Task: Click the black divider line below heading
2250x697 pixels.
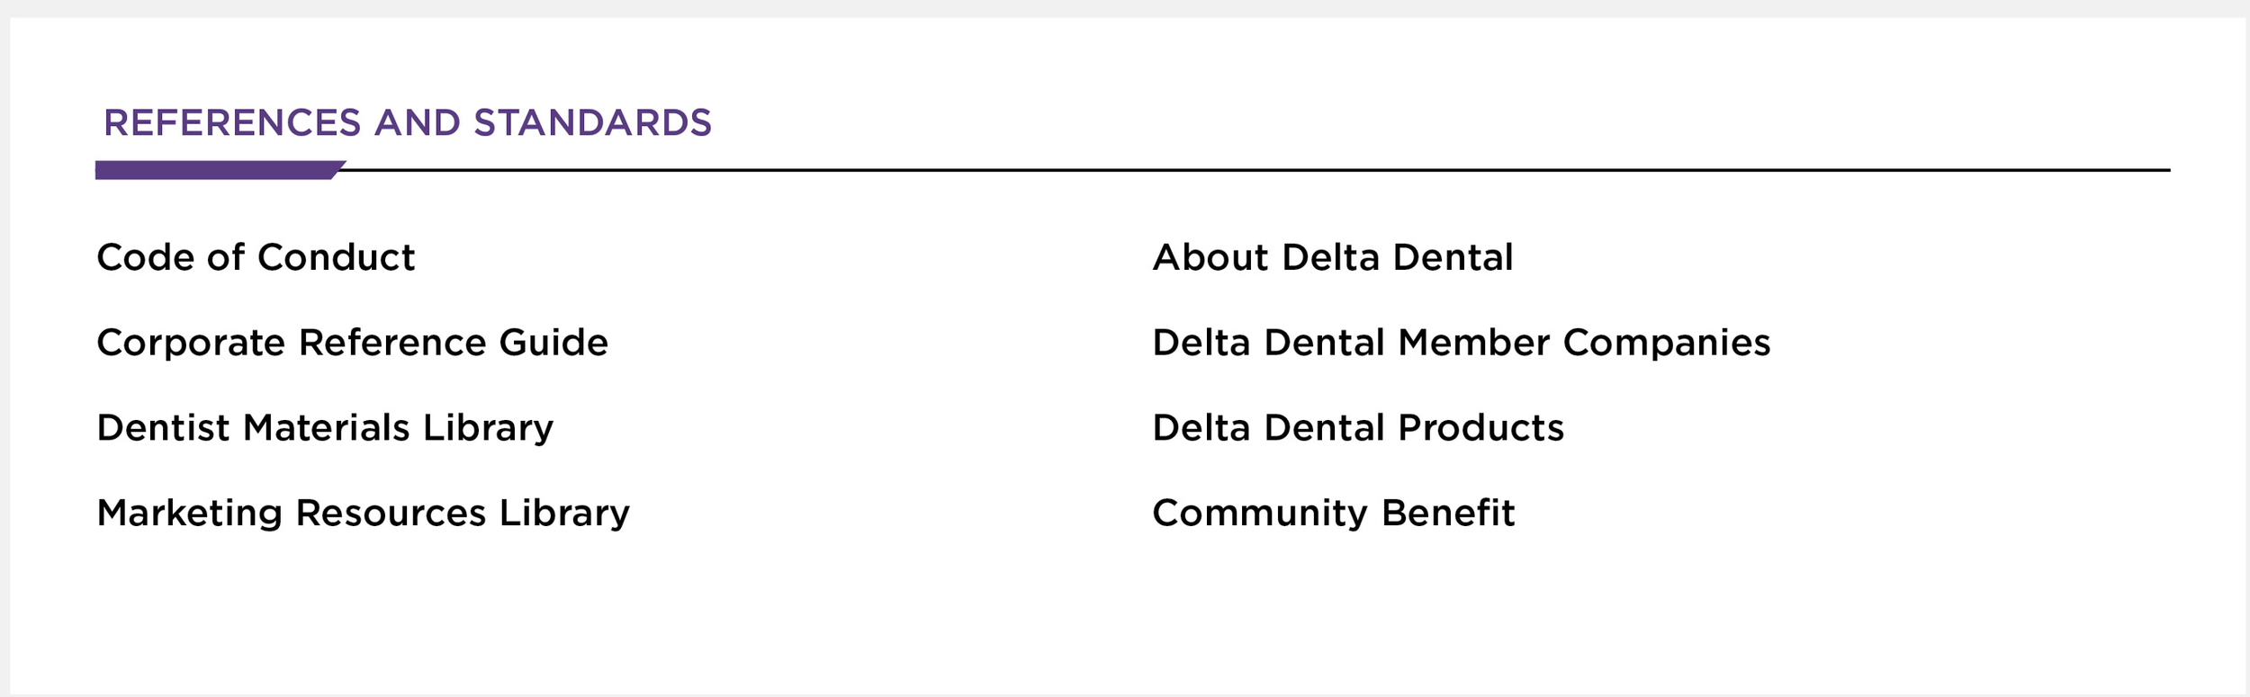Action: (1255, 169)
